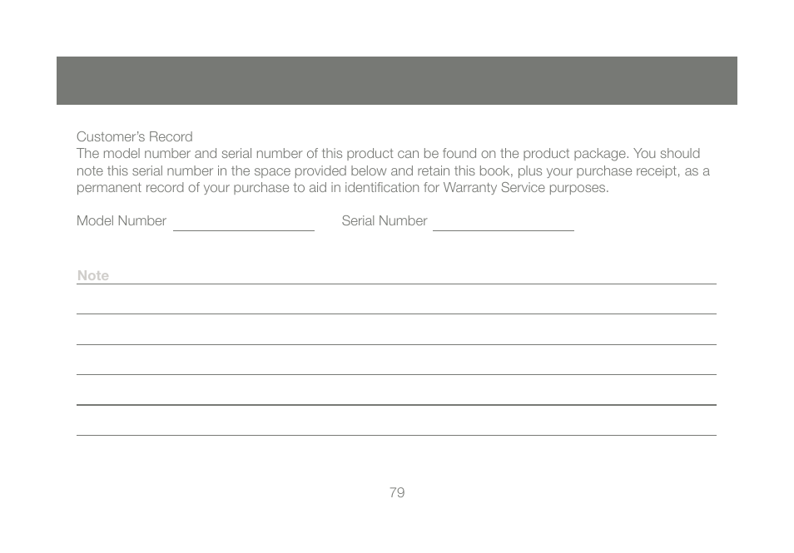Screen dimensions: 794x553
Task: Click the gray header banner
Action: coord(397,81)
